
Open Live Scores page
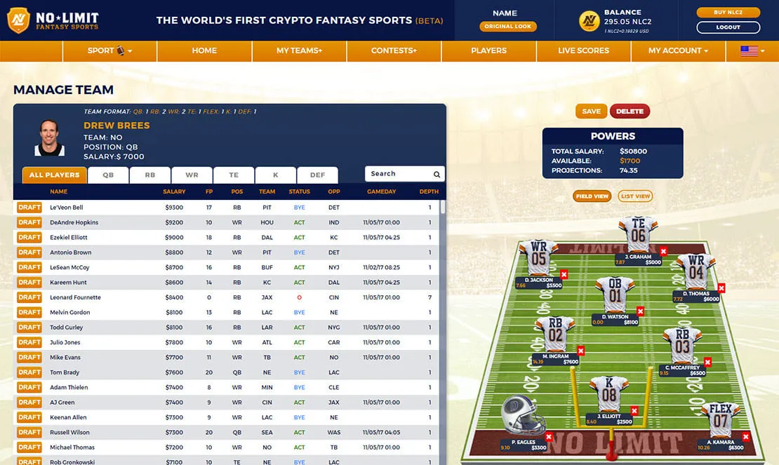tap(584, 50)
